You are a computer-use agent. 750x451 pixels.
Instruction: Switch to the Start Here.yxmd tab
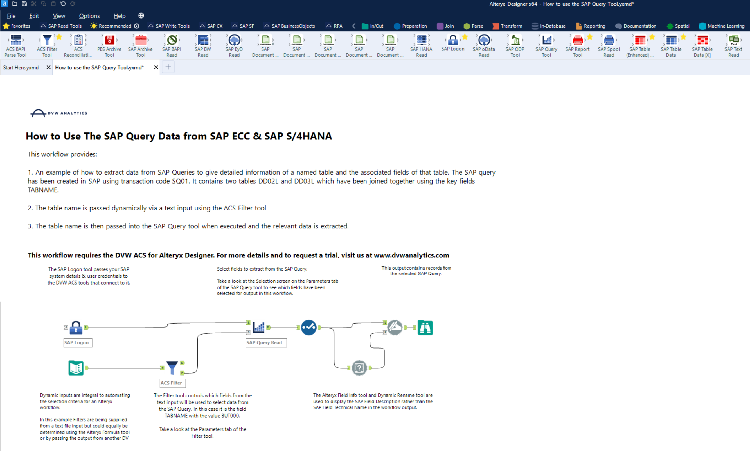(21, 67)
